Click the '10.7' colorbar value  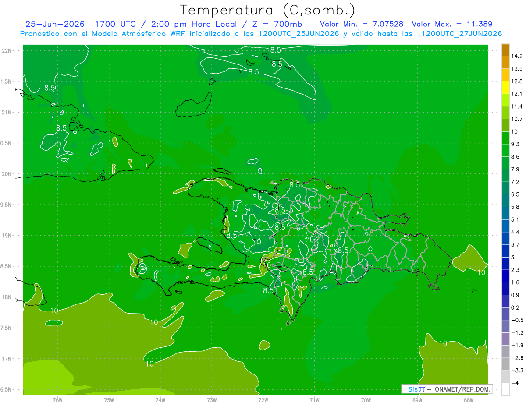(516, 119)
